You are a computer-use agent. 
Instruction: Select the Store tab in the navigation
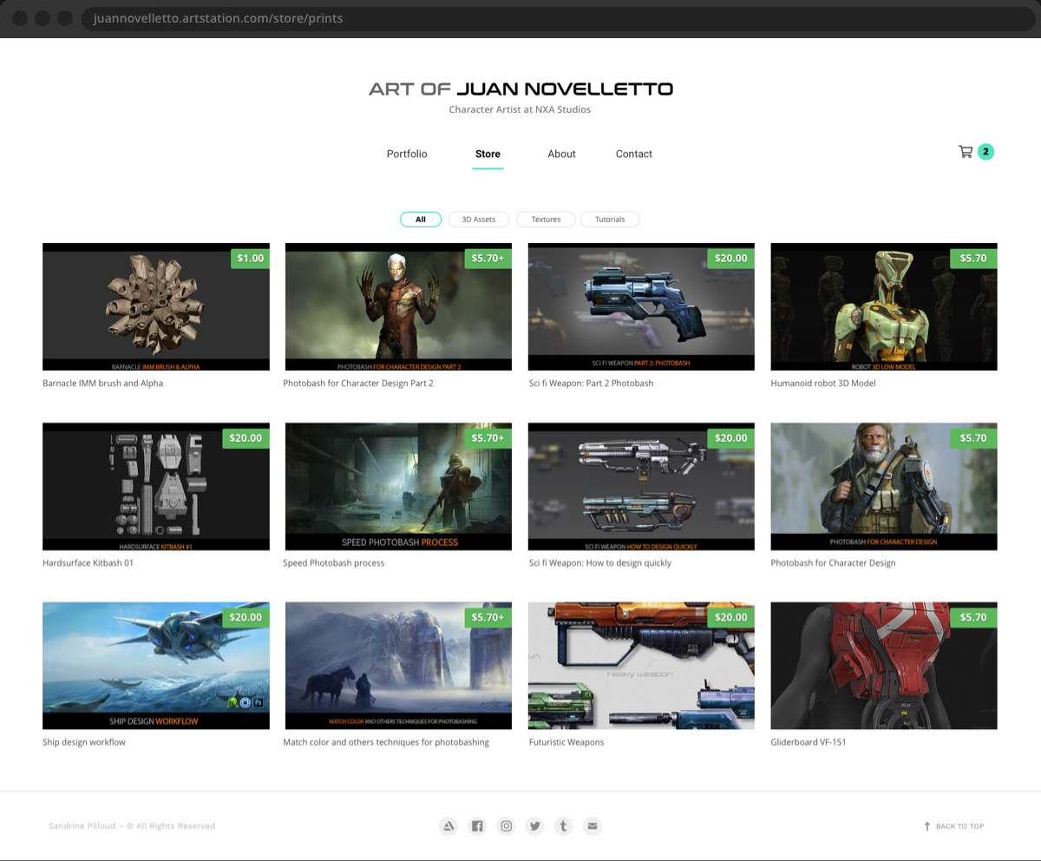pos(488,154)
